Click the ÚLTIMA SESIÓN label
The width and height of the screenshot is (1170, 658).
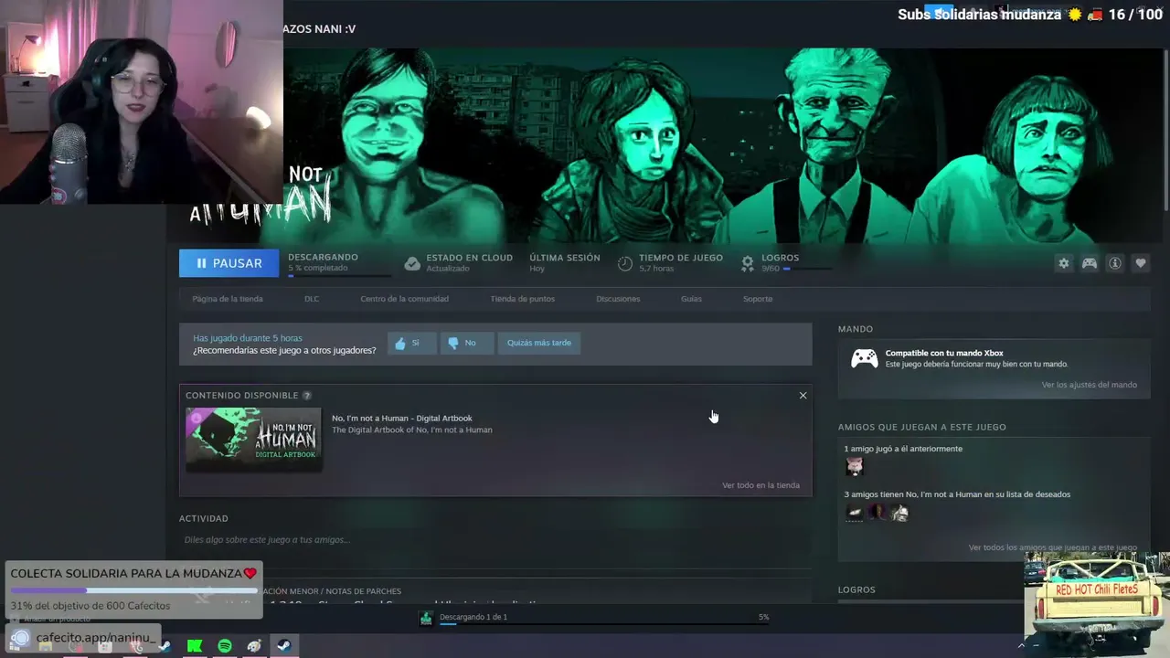click(x=565, y=258)
